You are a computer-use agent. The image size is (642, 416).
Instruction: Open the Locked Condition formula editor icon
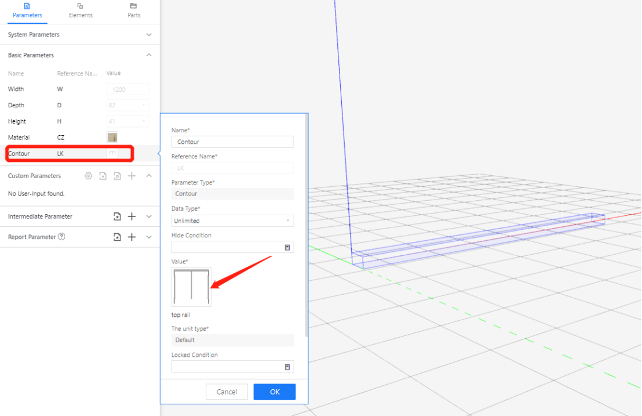pos(287,367)
